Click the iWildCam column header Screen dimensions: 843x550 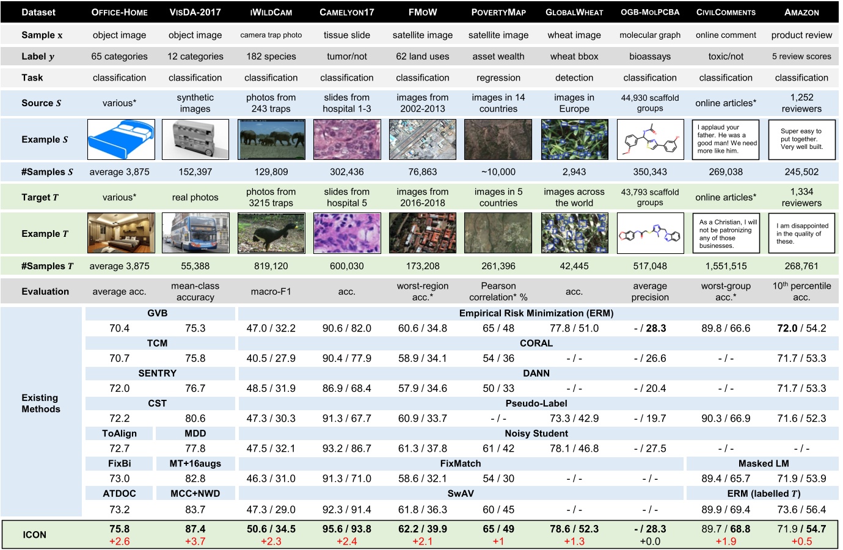pos(271,12)
